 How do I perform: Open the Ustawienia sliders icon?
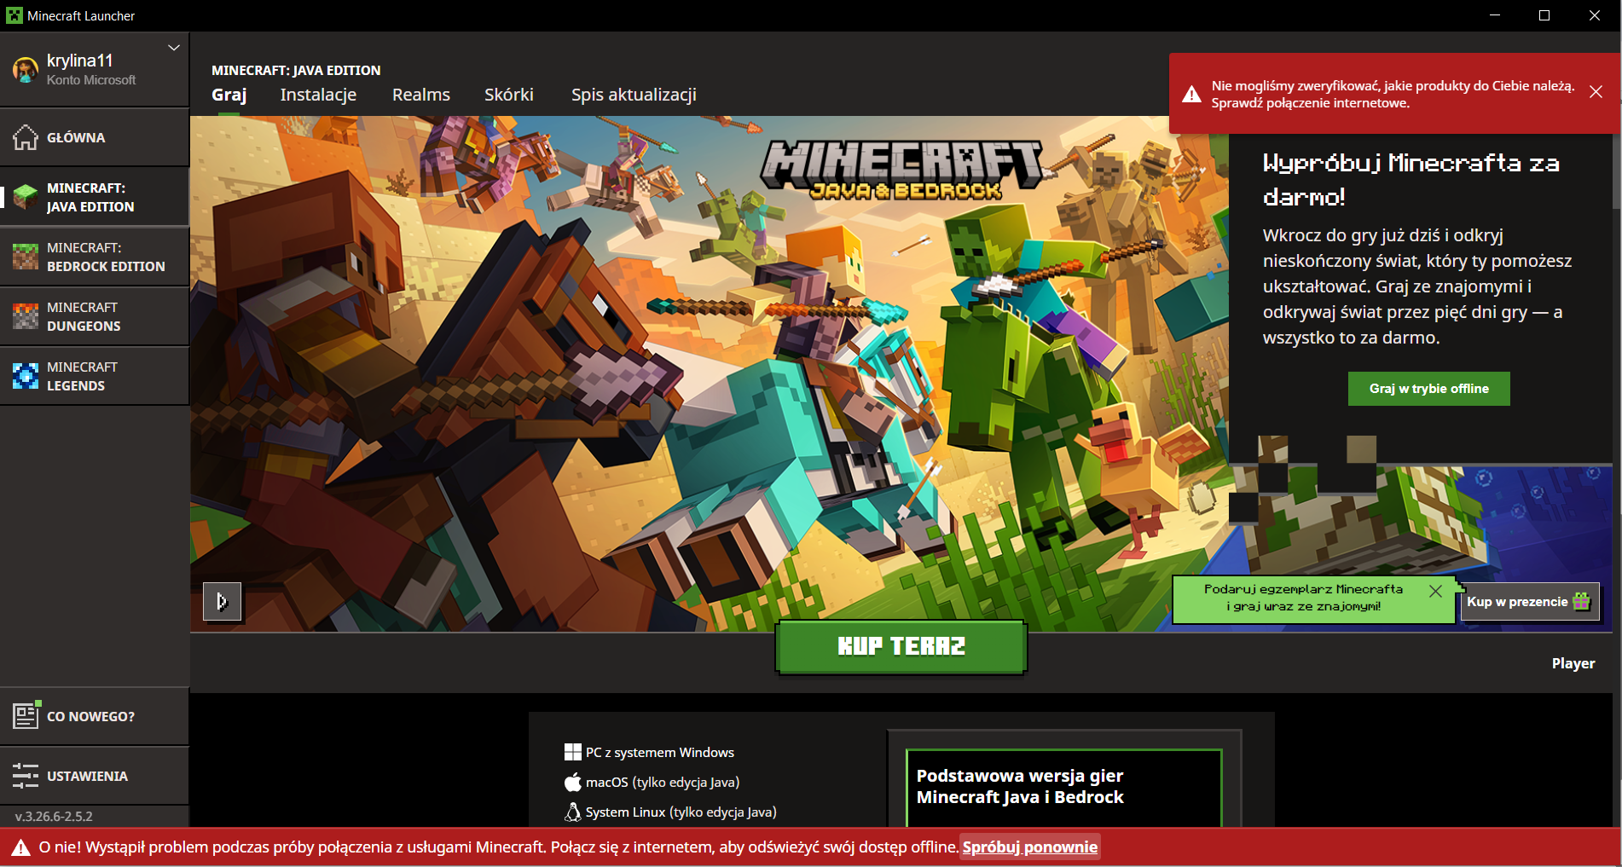(x=26, y=776)
